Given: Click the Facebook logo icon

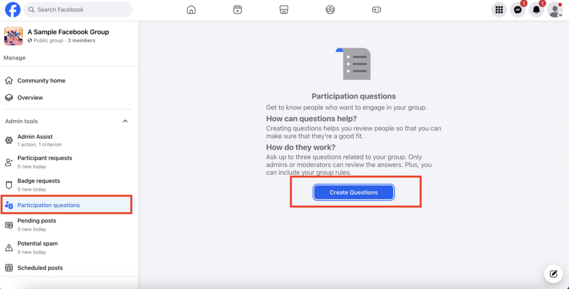Looking at the screenshot, I should (13, 9).
